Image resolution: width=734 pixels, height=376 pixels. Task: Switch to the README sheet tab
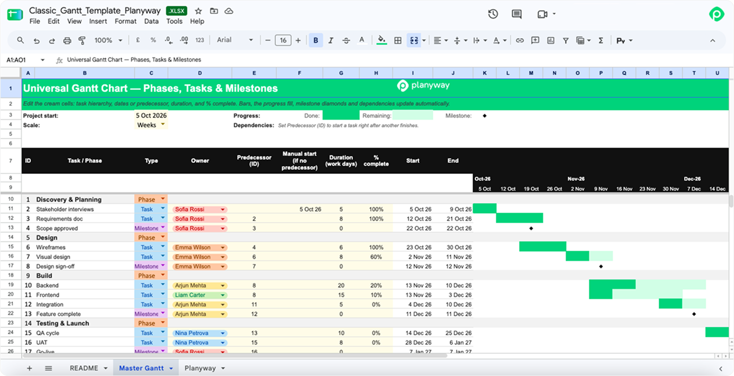84,368
